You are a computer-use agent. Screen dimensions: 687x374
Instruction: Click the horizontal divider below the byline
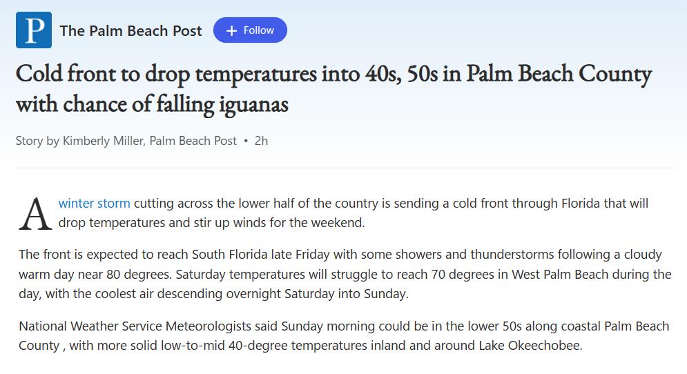[345, 168]
